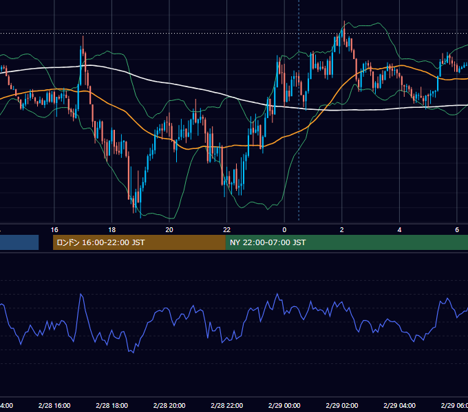Click the 0 hour label on the upper axis
This screenshot has height=412, width=468.
point(284,230)
